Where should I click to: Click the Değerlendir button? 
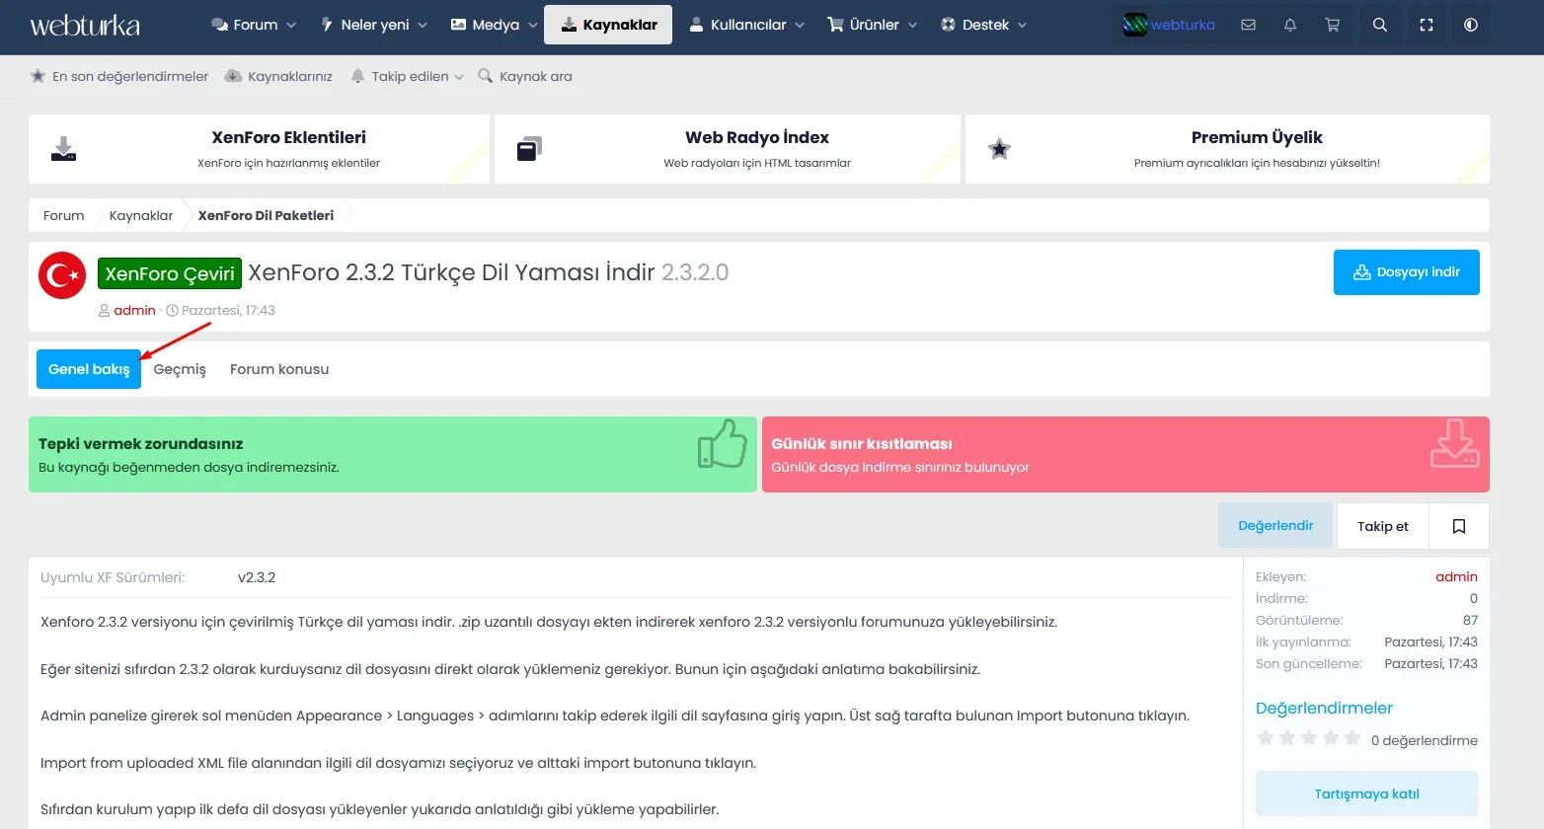click(x=1275, y=526)
